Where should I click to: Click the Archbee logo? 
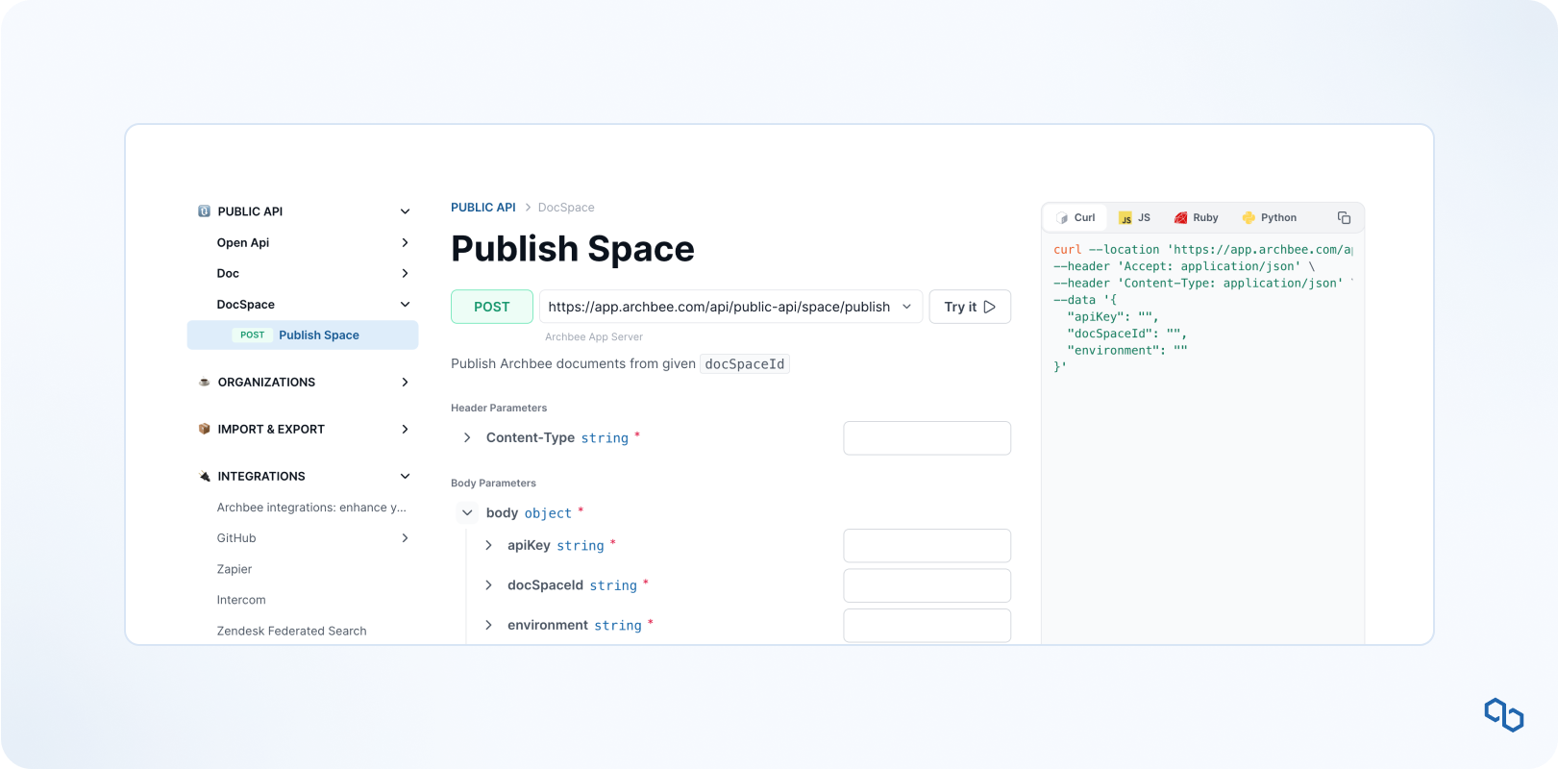(1504, 715)
